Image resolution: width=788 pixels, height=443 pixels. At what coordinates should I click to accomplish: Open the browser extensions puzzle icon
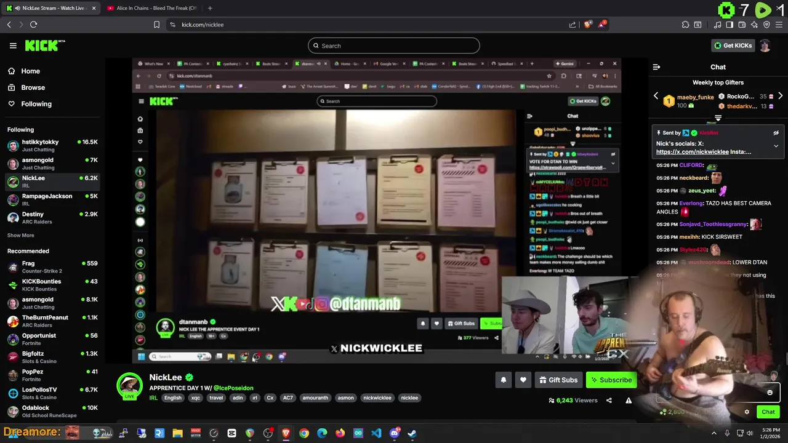685,25
